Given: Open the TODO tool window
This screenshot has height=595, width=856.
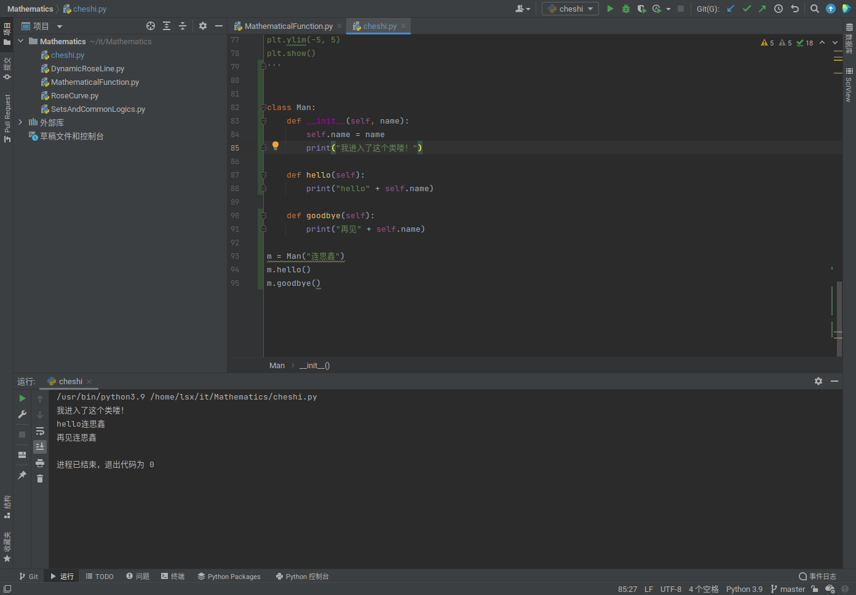Looking at the screenshot, I should (x=100, y=577).
